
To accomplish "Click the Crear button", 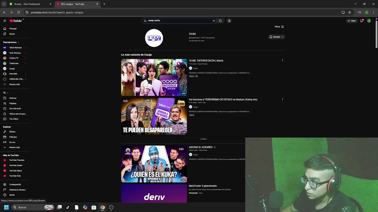I will tap(352, 21).
